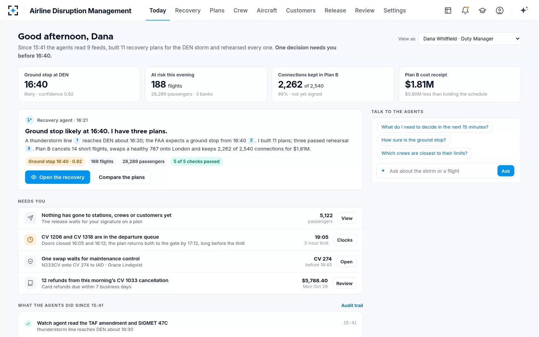Image resolution: width=539 pixels, height=337 pixels.
Task: Click citation 2 after ground stop from 16:40
Action: coord(251,140)
